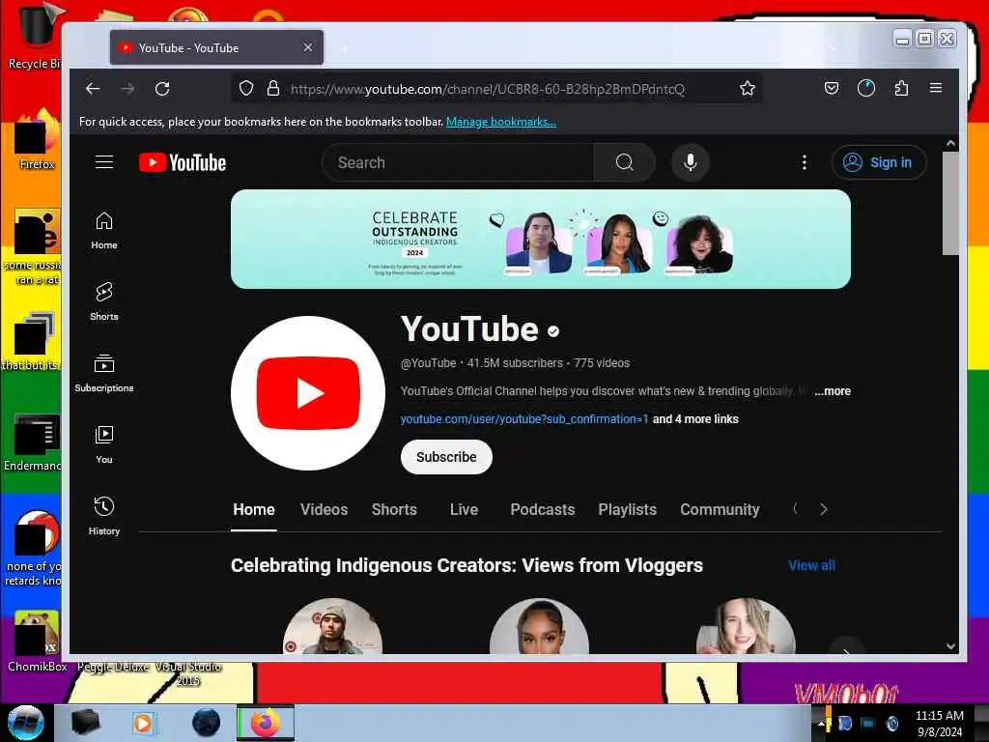This screenshot has width=989, height=742.
Task: Switch to the Community tab
Action: (x=720, y=510)
